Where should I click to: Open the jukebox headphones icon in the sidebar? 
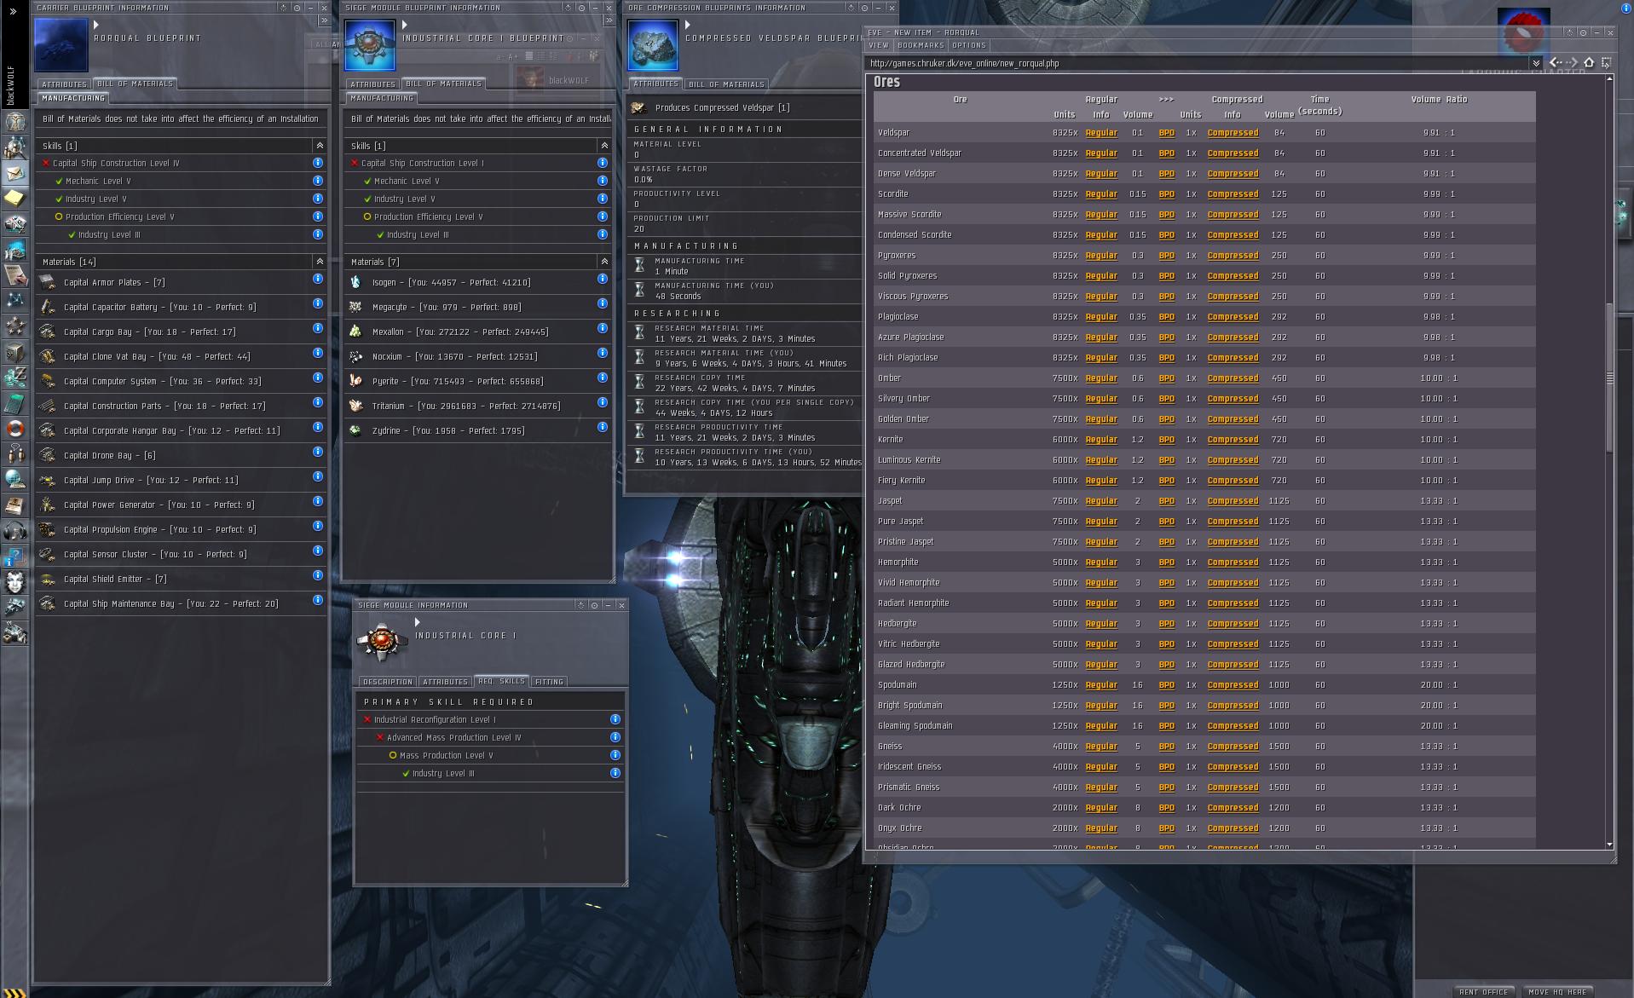pos(14,531)
